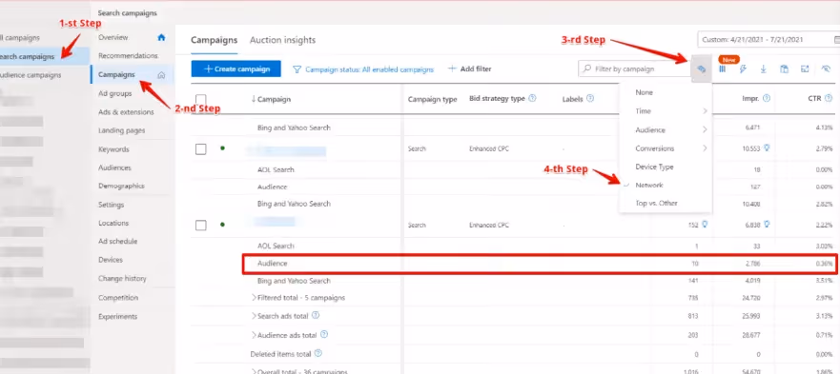Click the help icon beside Search ads total
The width and height of the screenshot is (840, 374).
316,316
